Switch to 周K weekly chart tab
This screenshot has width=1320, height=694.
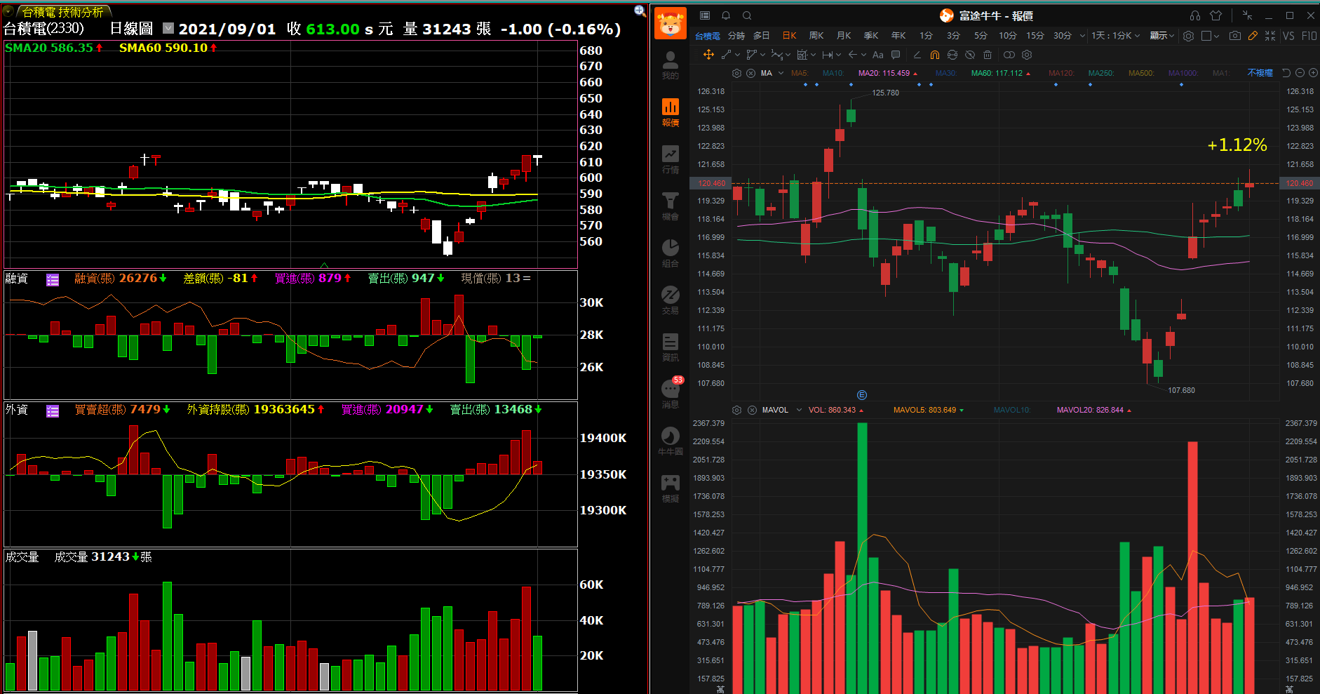click(816, 36)
